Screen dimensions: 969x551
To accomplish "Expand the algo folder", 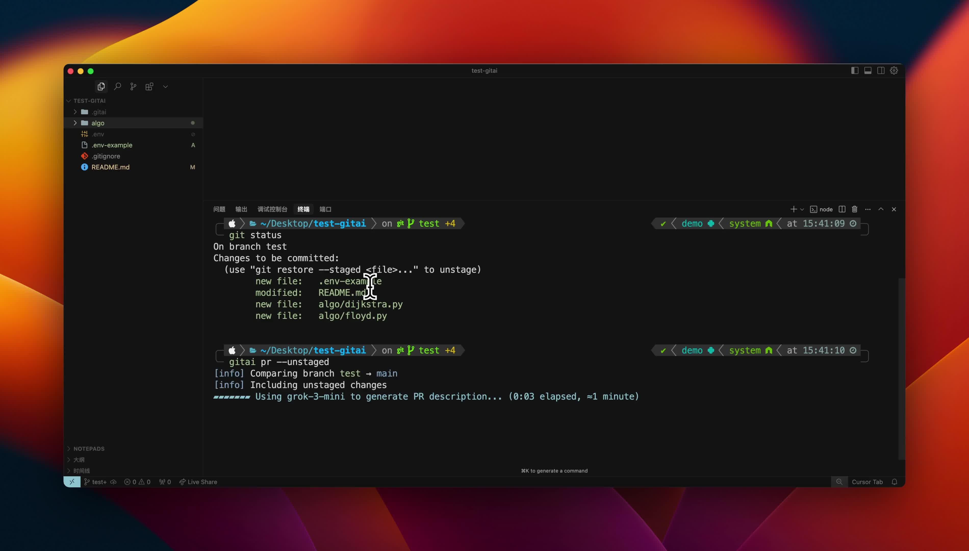I will pyautogui.click(x=98, y=123).
